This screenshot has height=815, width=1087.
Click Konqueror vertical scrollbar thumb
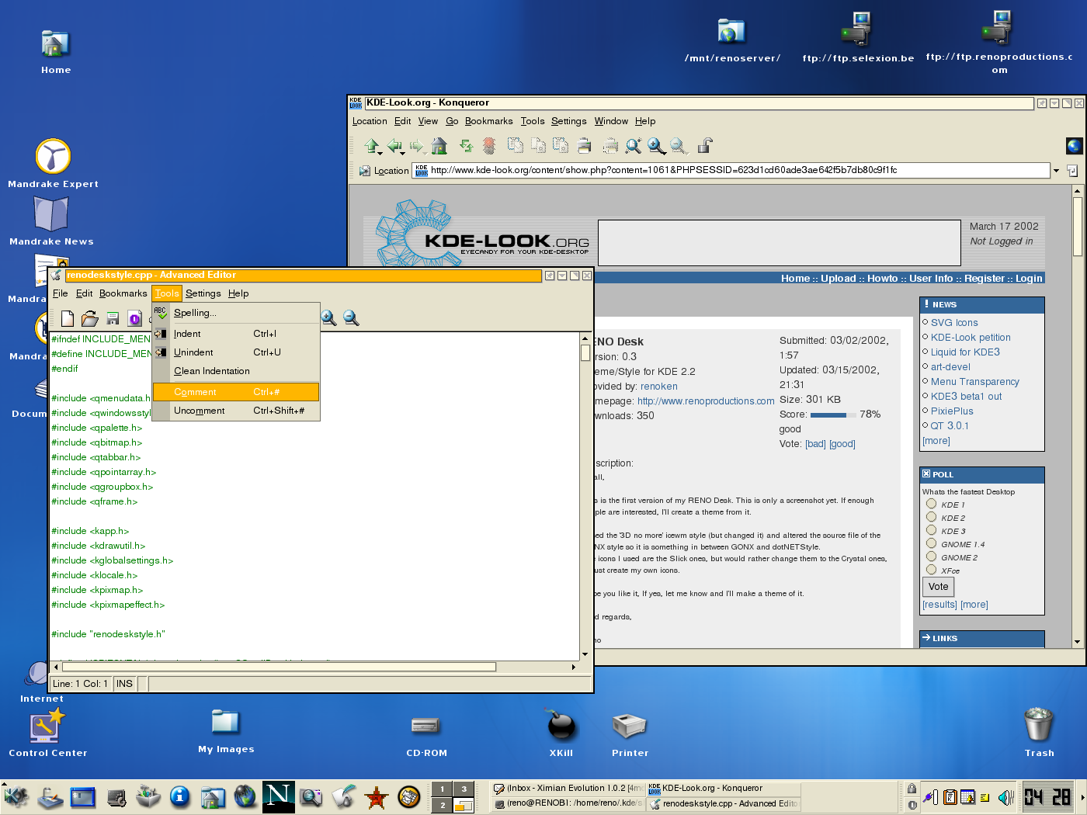(1078, 227)
